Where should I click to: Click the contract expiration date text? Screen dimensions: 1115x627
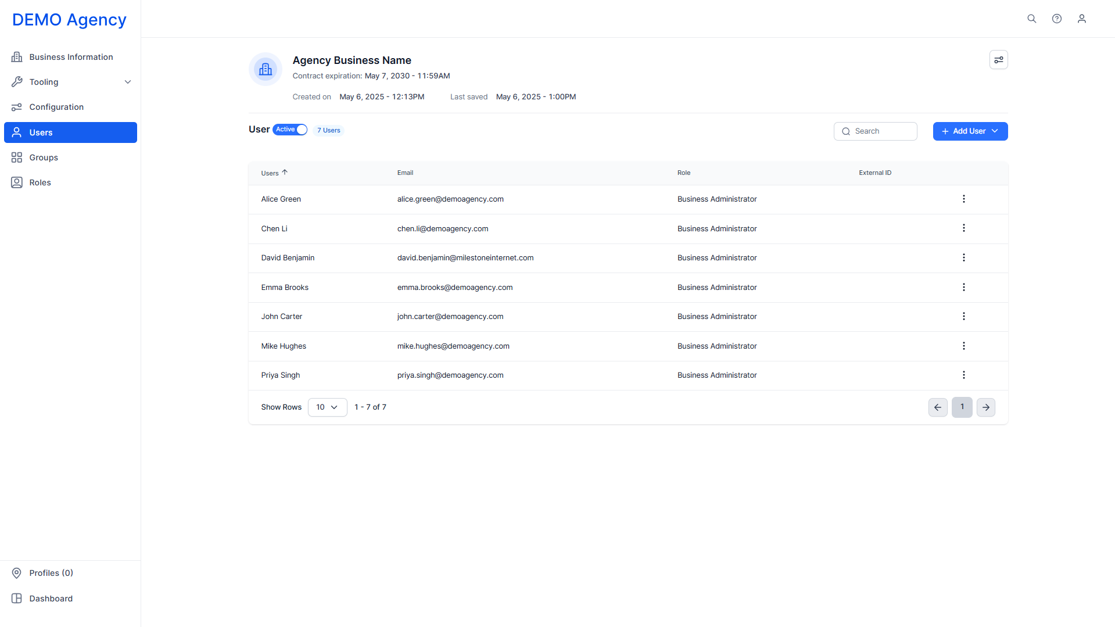(407, 76)
